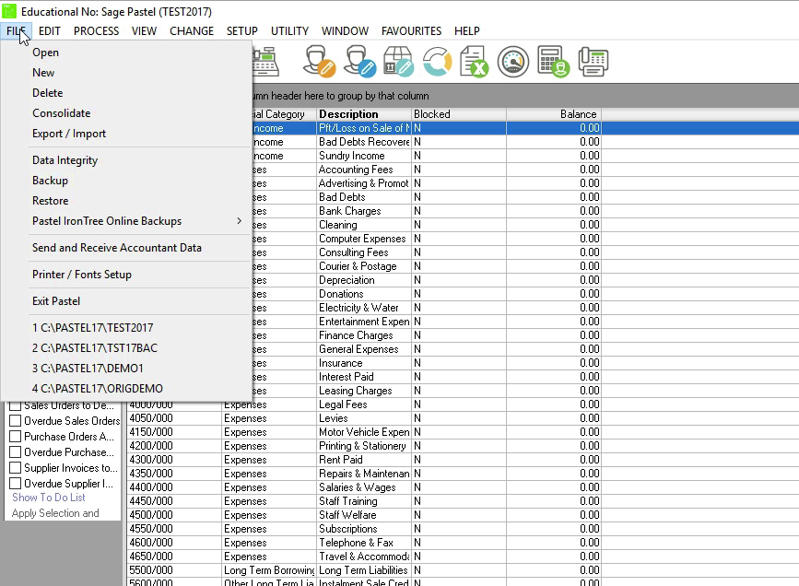Select Data Integrity in File menu
Viewport: 799px width, 586px height.
pyautogui.click(x=65, y=160)
